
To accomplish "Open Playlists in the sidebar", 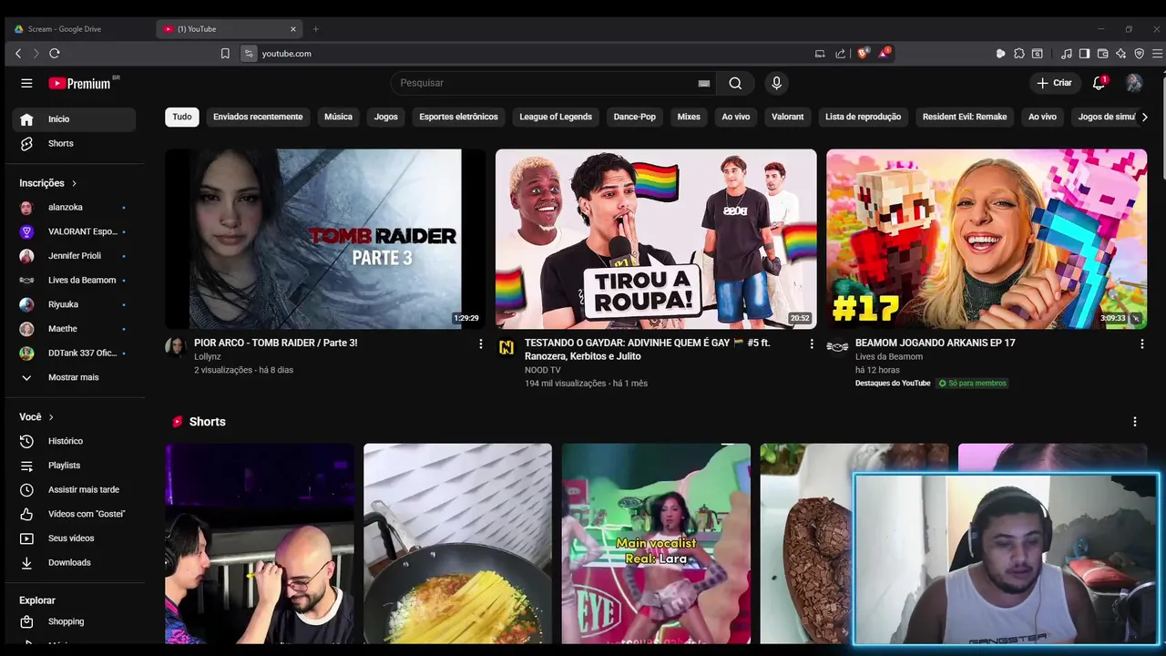I will pyautogui.click(x=74, y=466).
